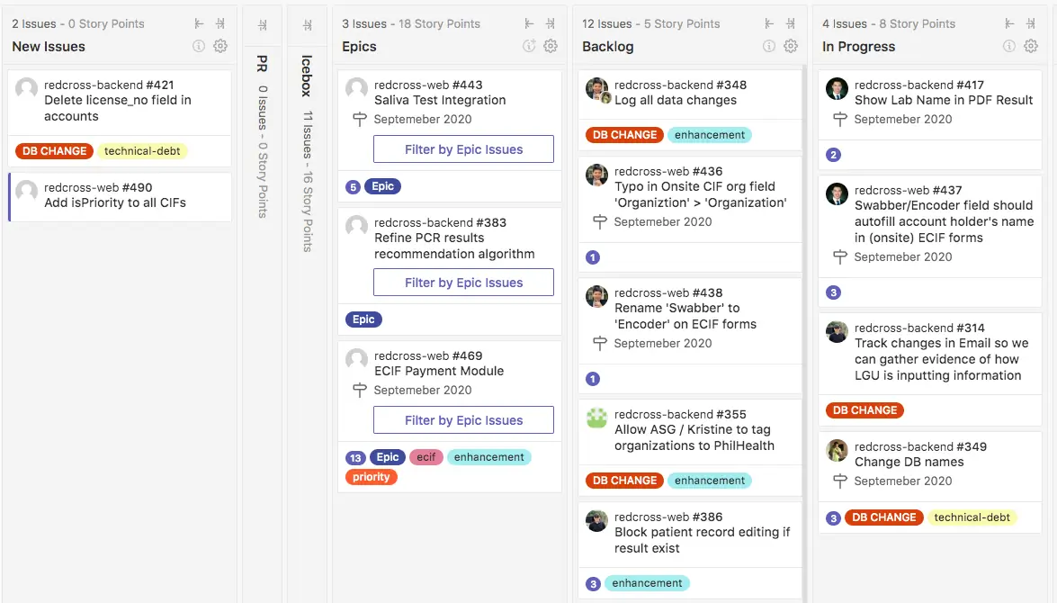
Task: Expand the collapsed Icebox pipeline
Action: pyautogui.click(x=308, y=25)
